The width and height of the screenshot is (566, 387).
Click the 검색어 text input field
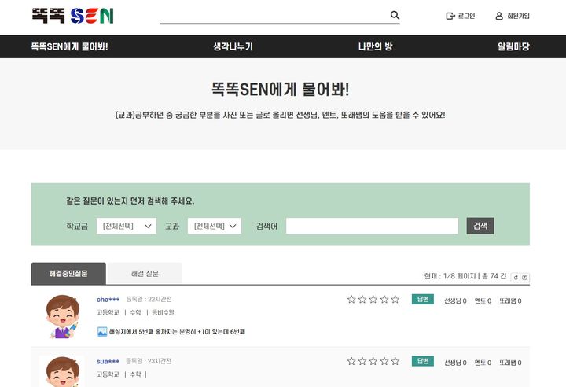click(x=372, y=226)
